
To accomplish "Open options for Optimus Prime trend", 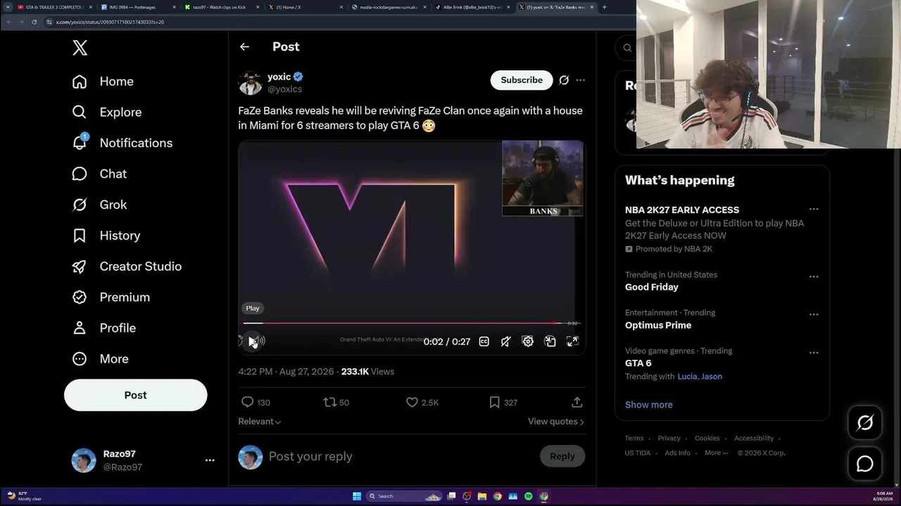I will point(814,315).
